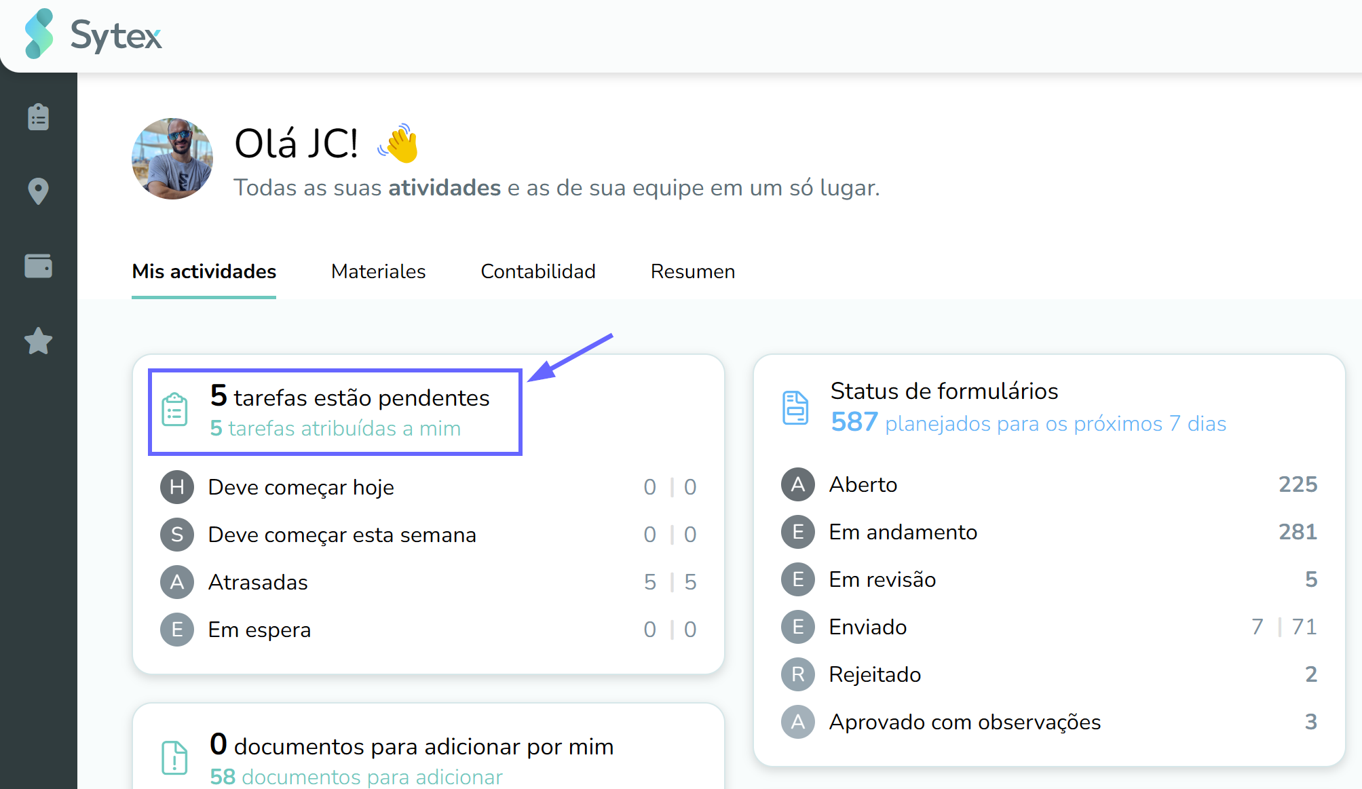Click the document icon beside documentos para adicionar
The height and width of the screenshot is (789, 1362).
coord(174,757)
